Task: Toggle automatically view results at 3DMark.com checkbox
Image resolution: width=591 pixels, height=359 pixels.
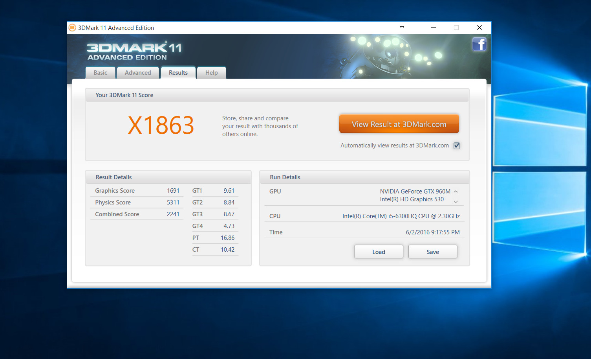Action: 457,145
